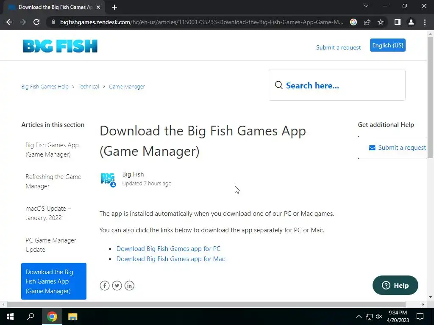Share article on Facebook icon
Screen dimensions: 434x325
tap(105, 286)
